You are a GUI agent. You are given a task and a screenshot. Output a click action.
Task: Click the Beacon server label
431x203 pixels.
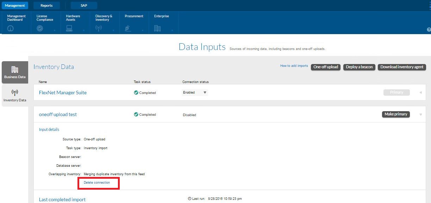tap(70, 157)
